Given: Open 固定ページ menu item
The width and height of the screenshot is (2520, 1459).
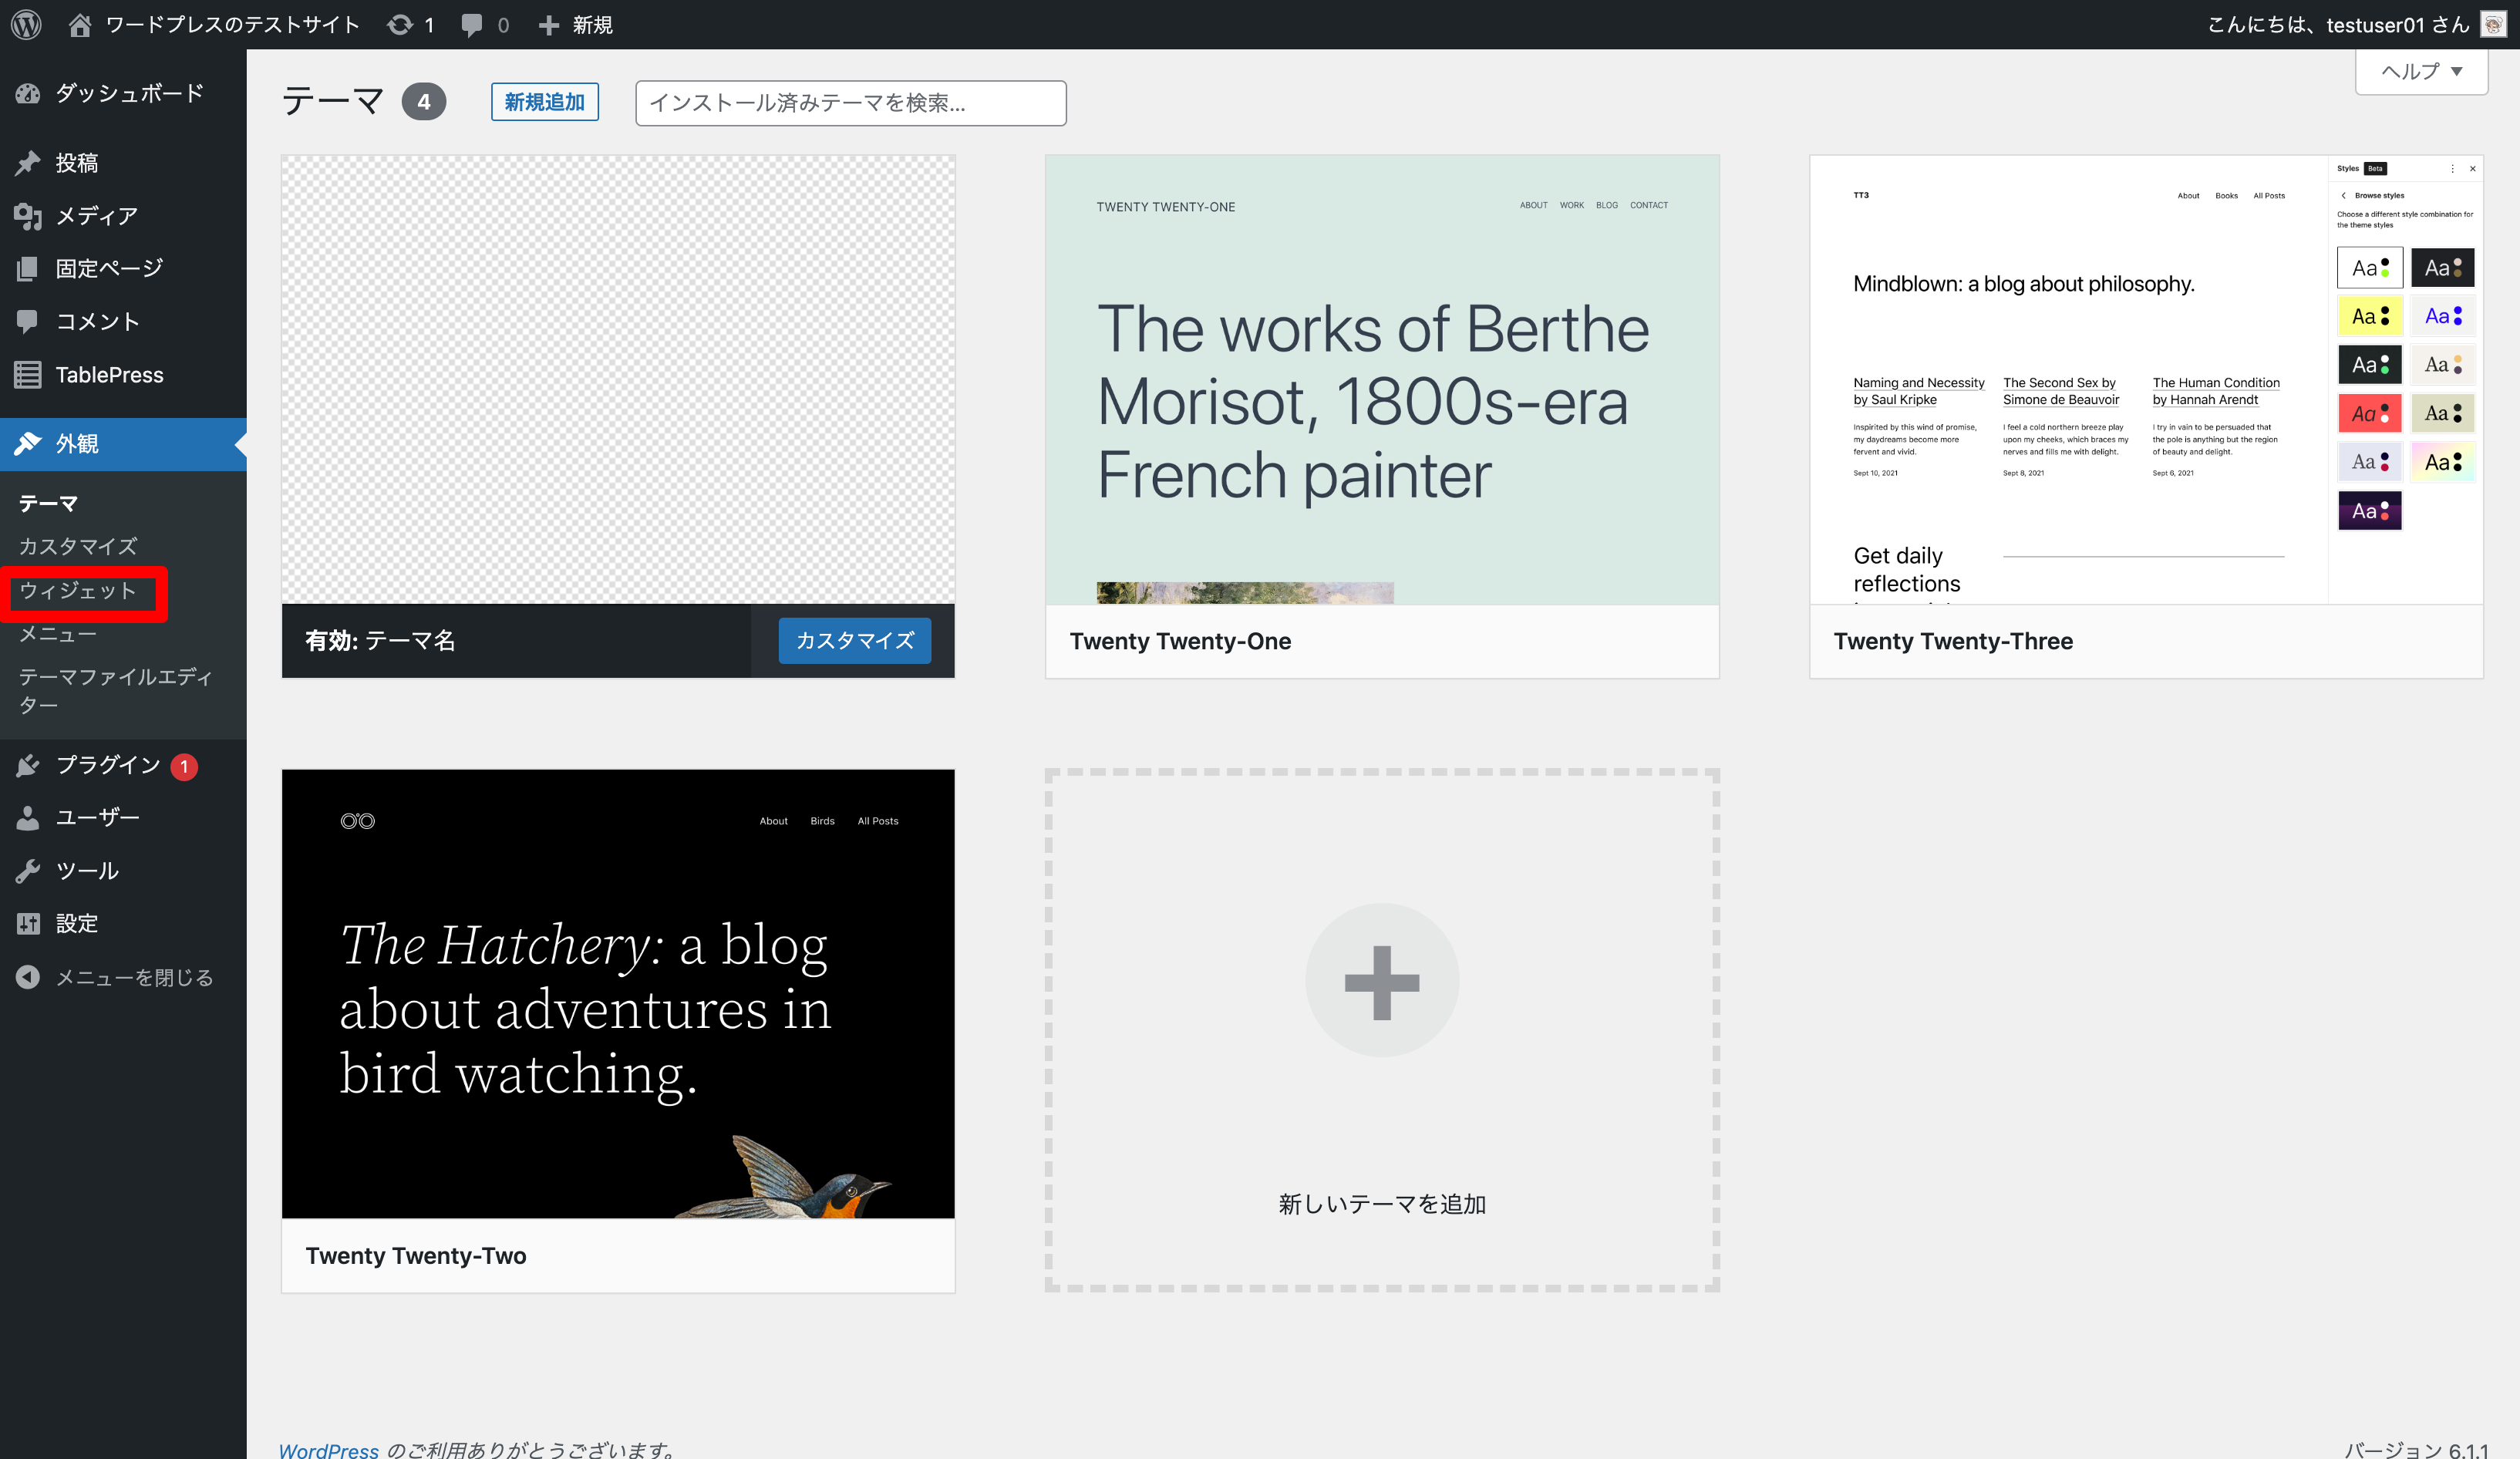Looking at the screenshot, I should click(x=123, y=268).
